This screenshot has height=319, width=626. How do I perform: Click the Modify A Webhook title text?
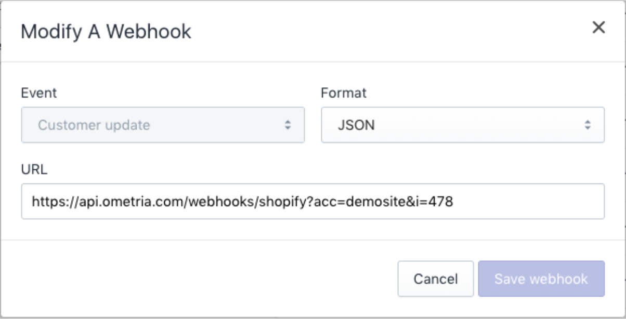106,32
